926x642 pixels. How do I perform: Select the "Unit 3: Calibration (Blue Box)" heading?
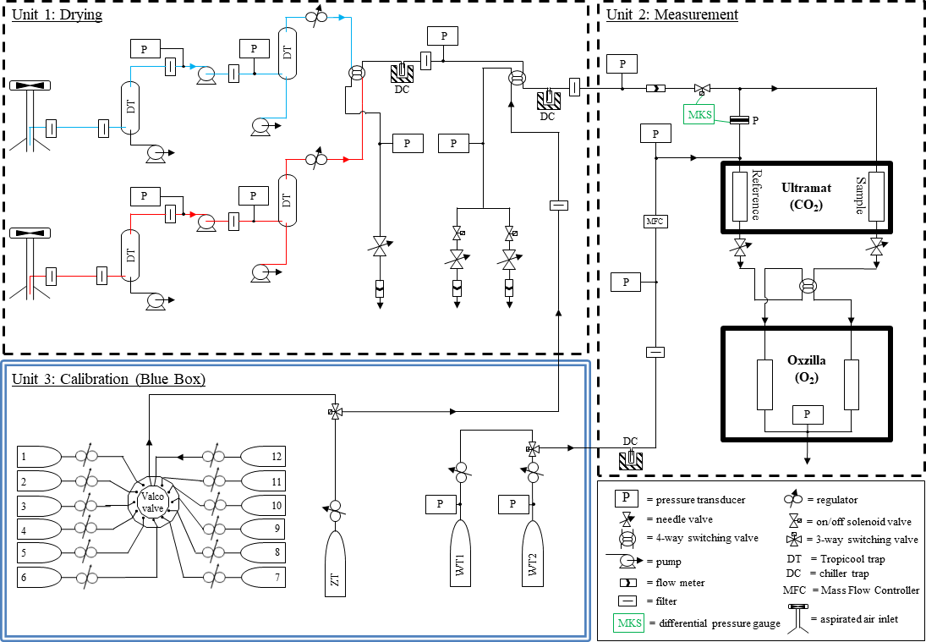tap(108, 379)
